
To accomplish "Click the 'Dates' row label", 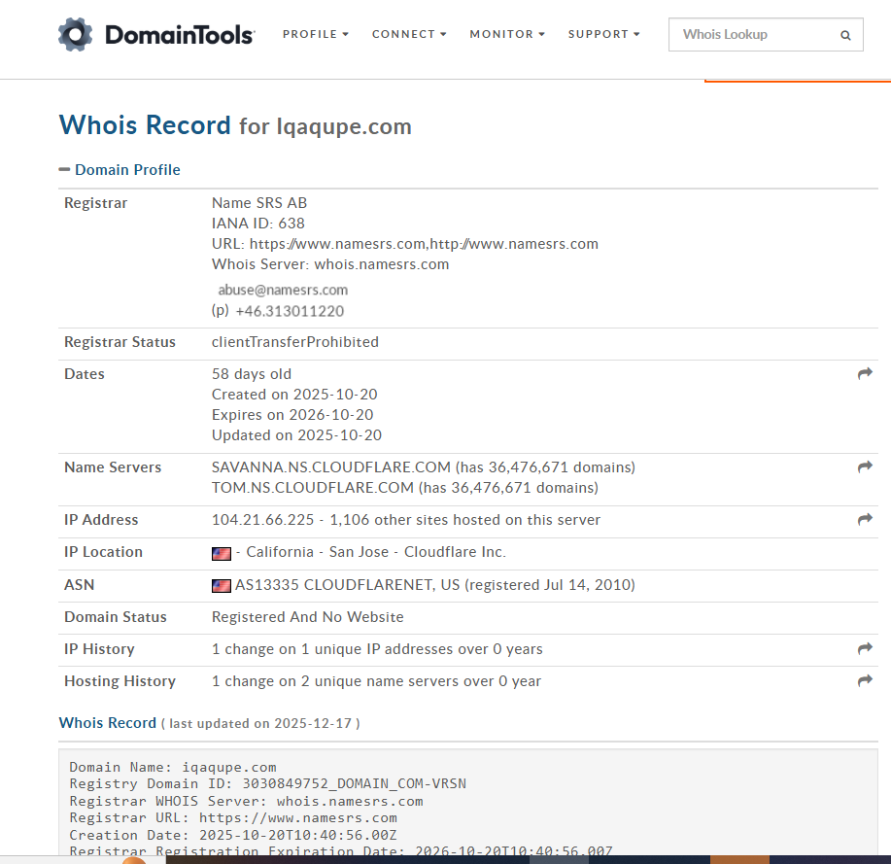I will point(85,374).
